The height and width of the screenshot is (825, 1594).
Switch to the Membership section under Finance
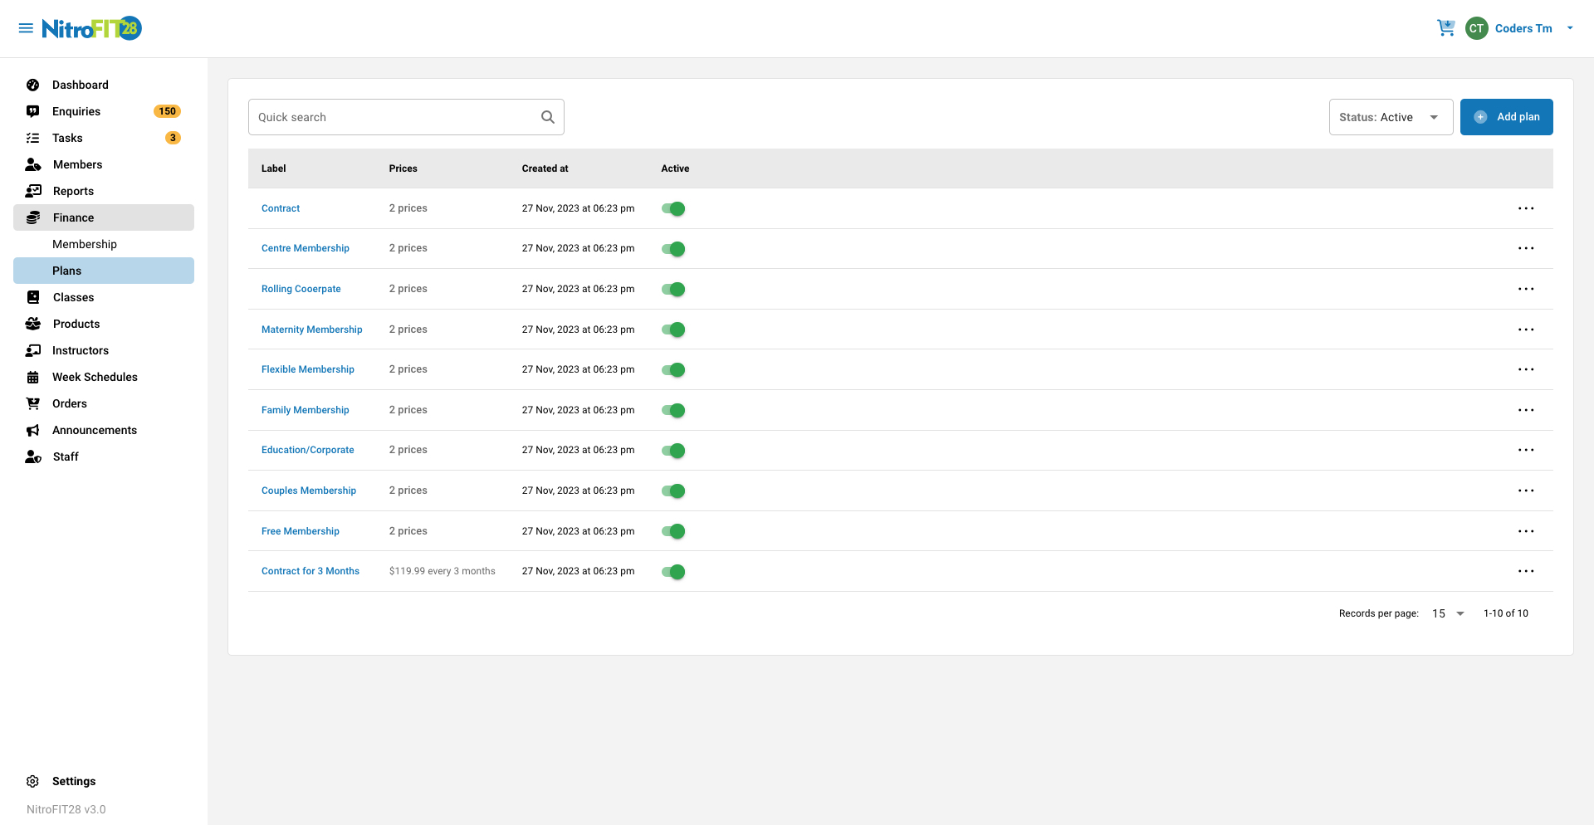[84, 244]
